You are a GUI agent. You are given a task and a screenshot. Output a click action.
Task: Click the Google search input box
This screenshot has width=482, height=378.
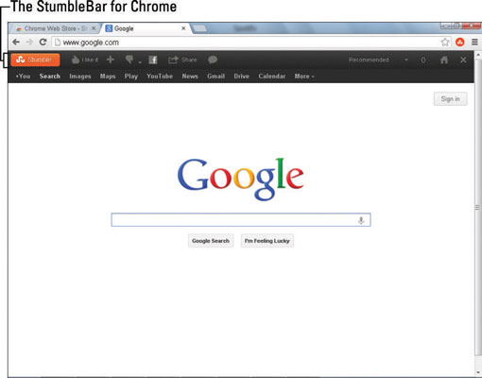click(x=241, y=220)
